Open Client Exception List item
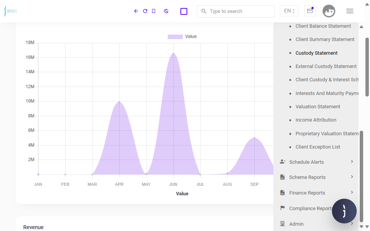Viewport: 370px width, 231px height. (x=318, y=147)
